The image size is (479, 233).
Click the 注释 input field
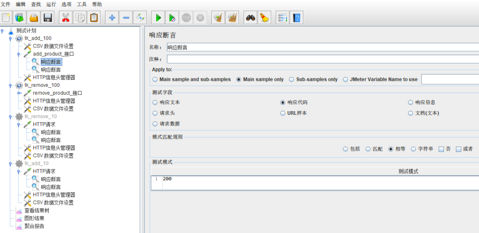point(323,59)
